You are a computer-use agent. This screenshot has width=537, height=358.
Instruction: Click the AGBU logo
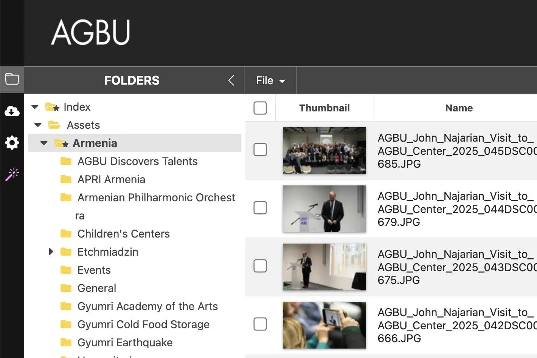[91, 32]
